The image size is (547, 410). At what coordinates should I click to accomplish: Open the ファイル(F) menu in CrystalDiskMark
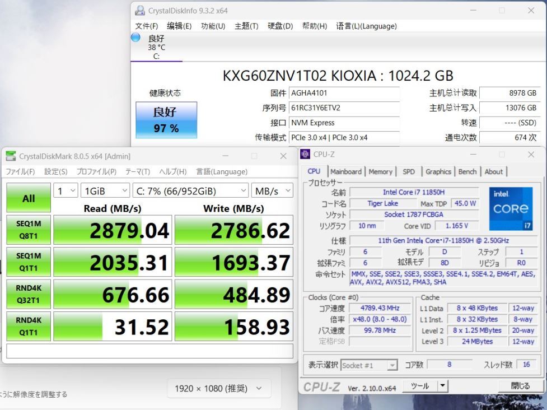pos(20,172)
